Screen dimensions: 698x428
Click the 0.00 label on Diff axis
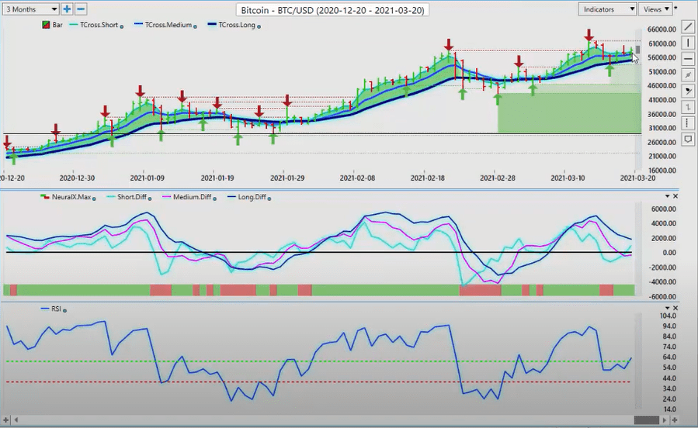click(669, 253)
